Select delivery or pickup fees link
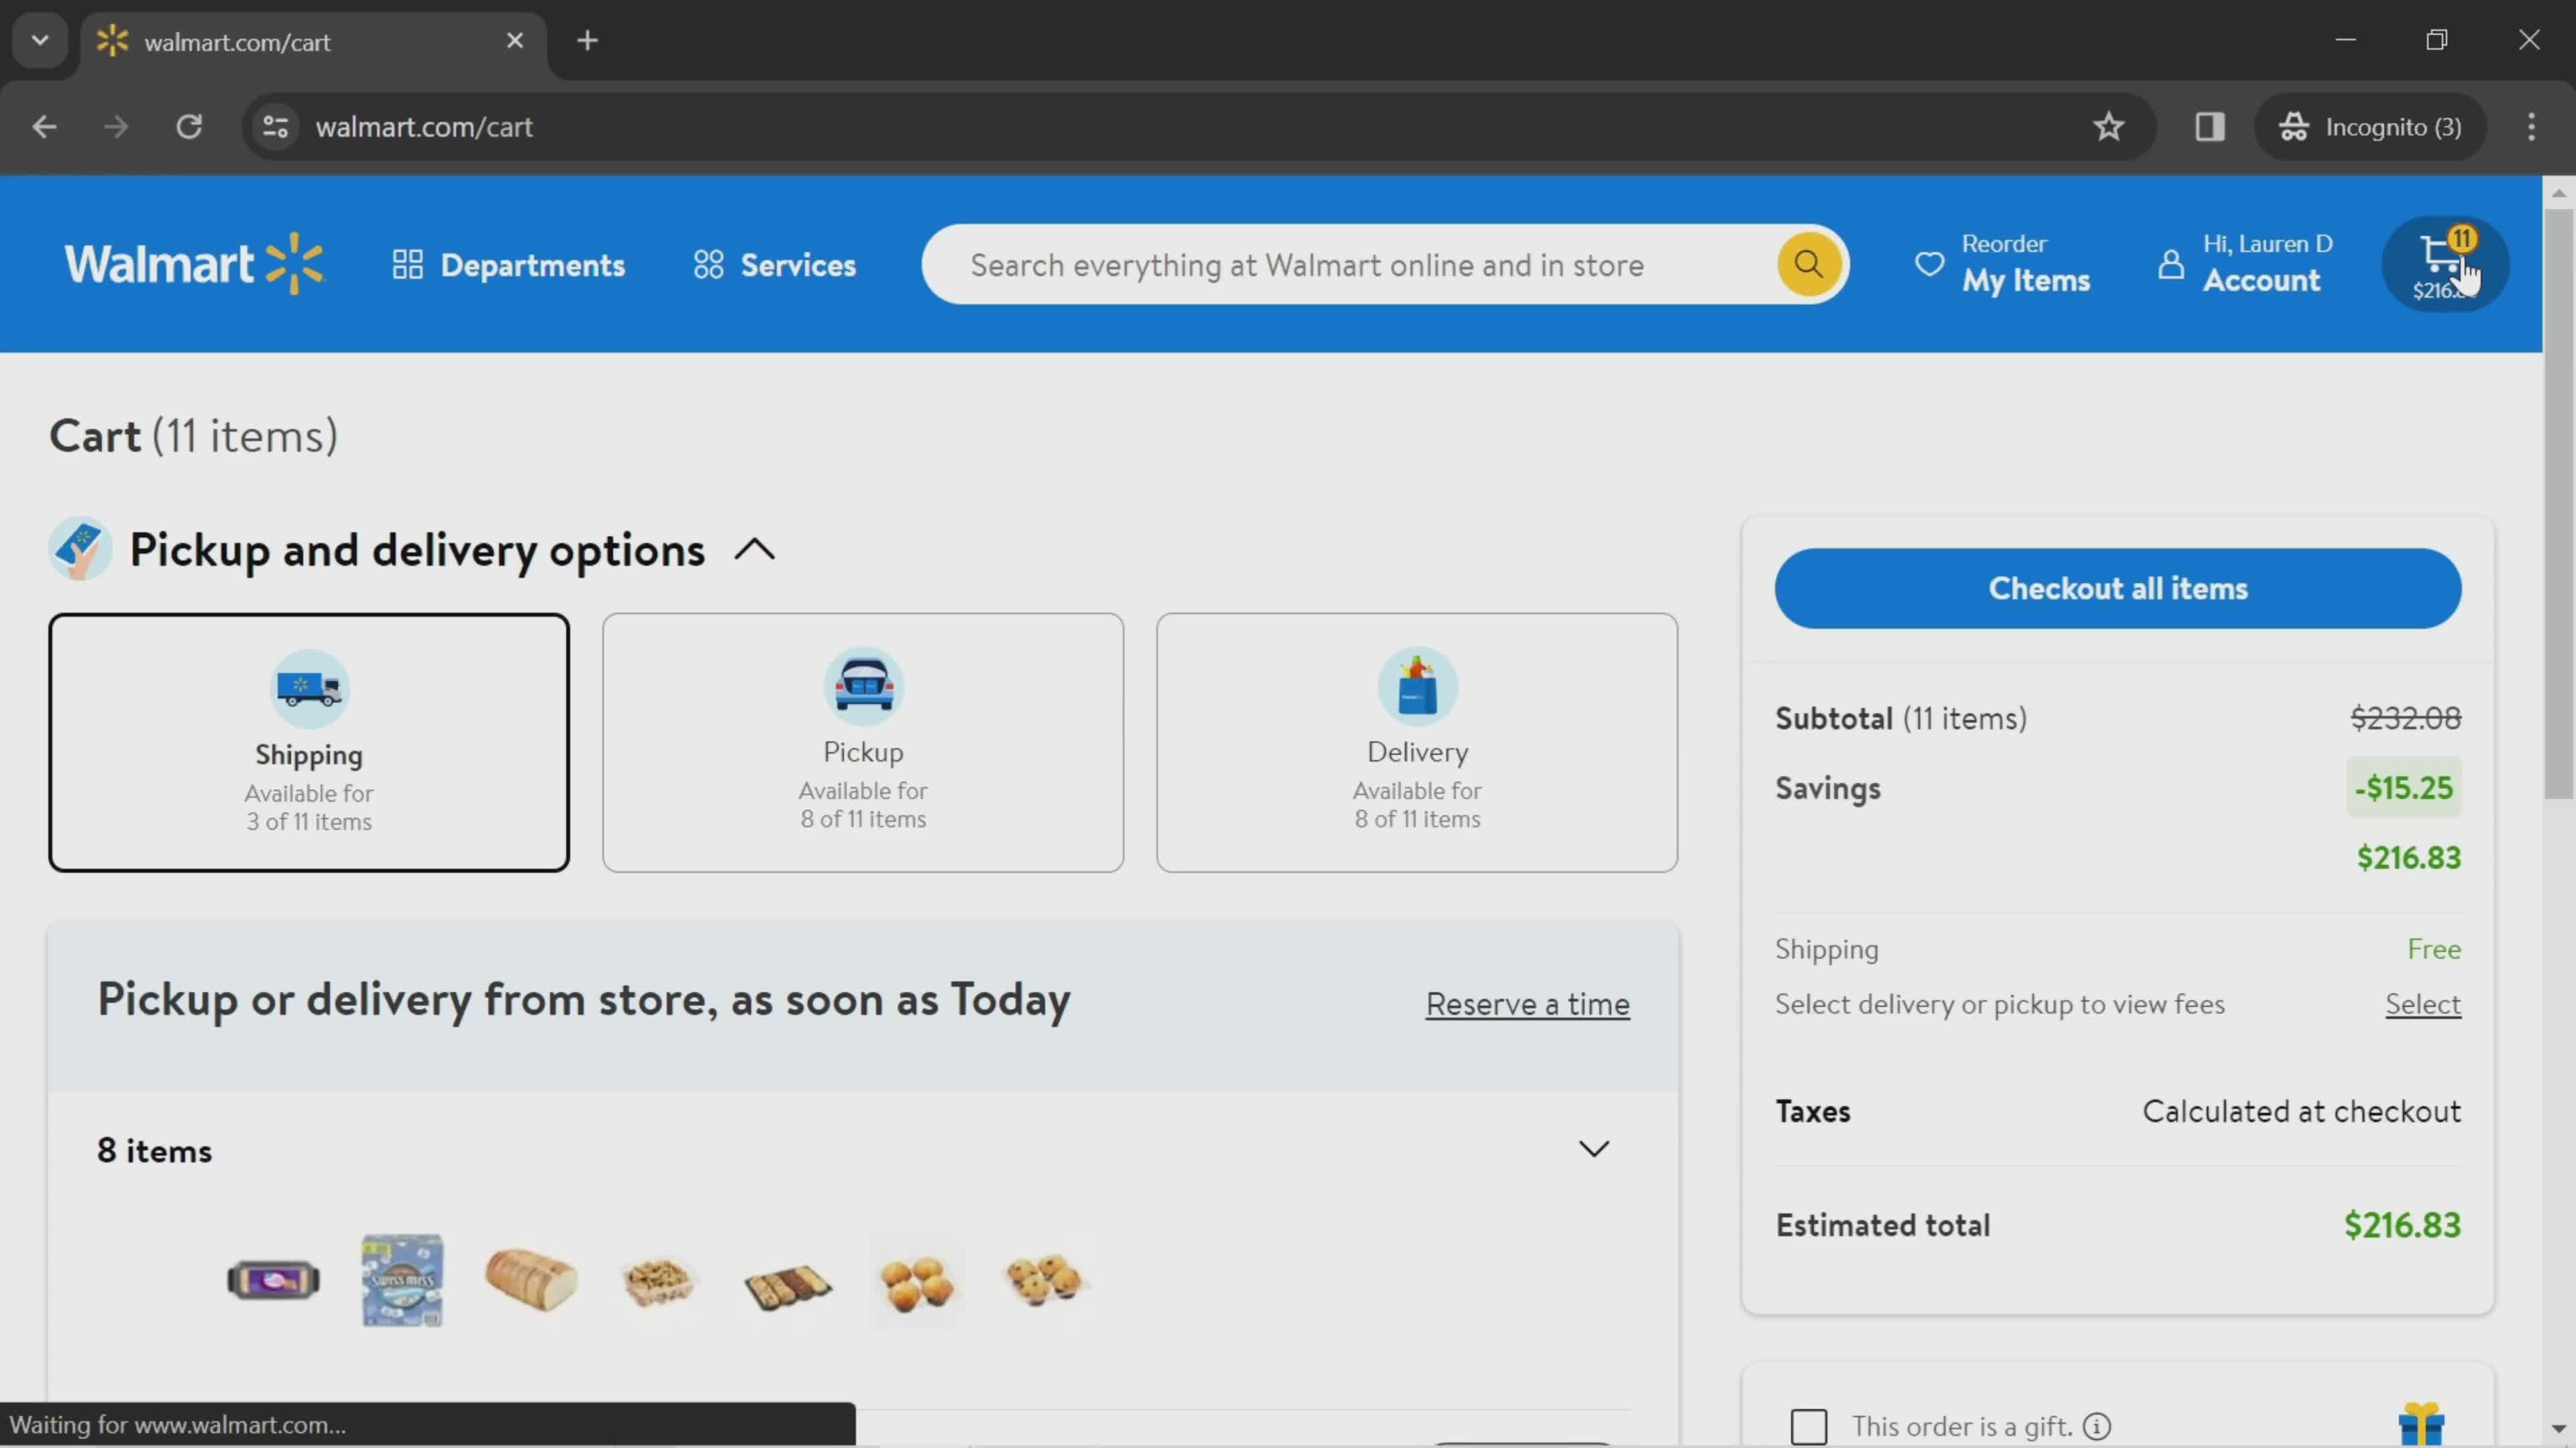This screenshot has width=2576, height=1448. pyautogui.click(x=2424, y=1002)
